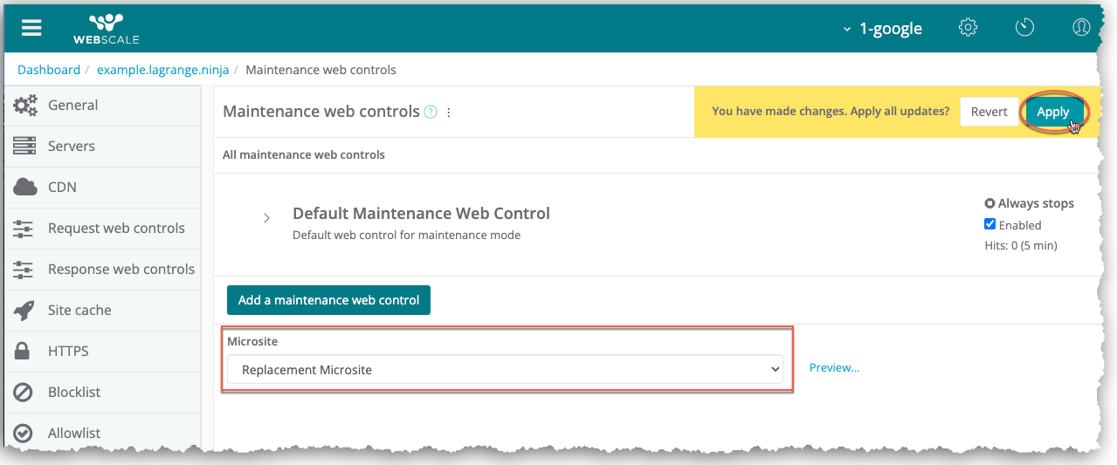1117x465 pixels.
Task: Click the CDN cloud icon
Action: tap(25, 187)
